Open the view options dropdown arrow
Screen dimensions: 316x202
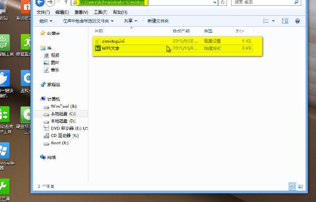pos(273,21)
